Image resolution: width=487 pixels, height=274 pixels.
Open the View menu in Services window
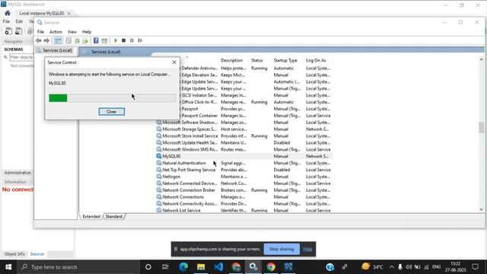pyautogui.click(x=72, y=32)
